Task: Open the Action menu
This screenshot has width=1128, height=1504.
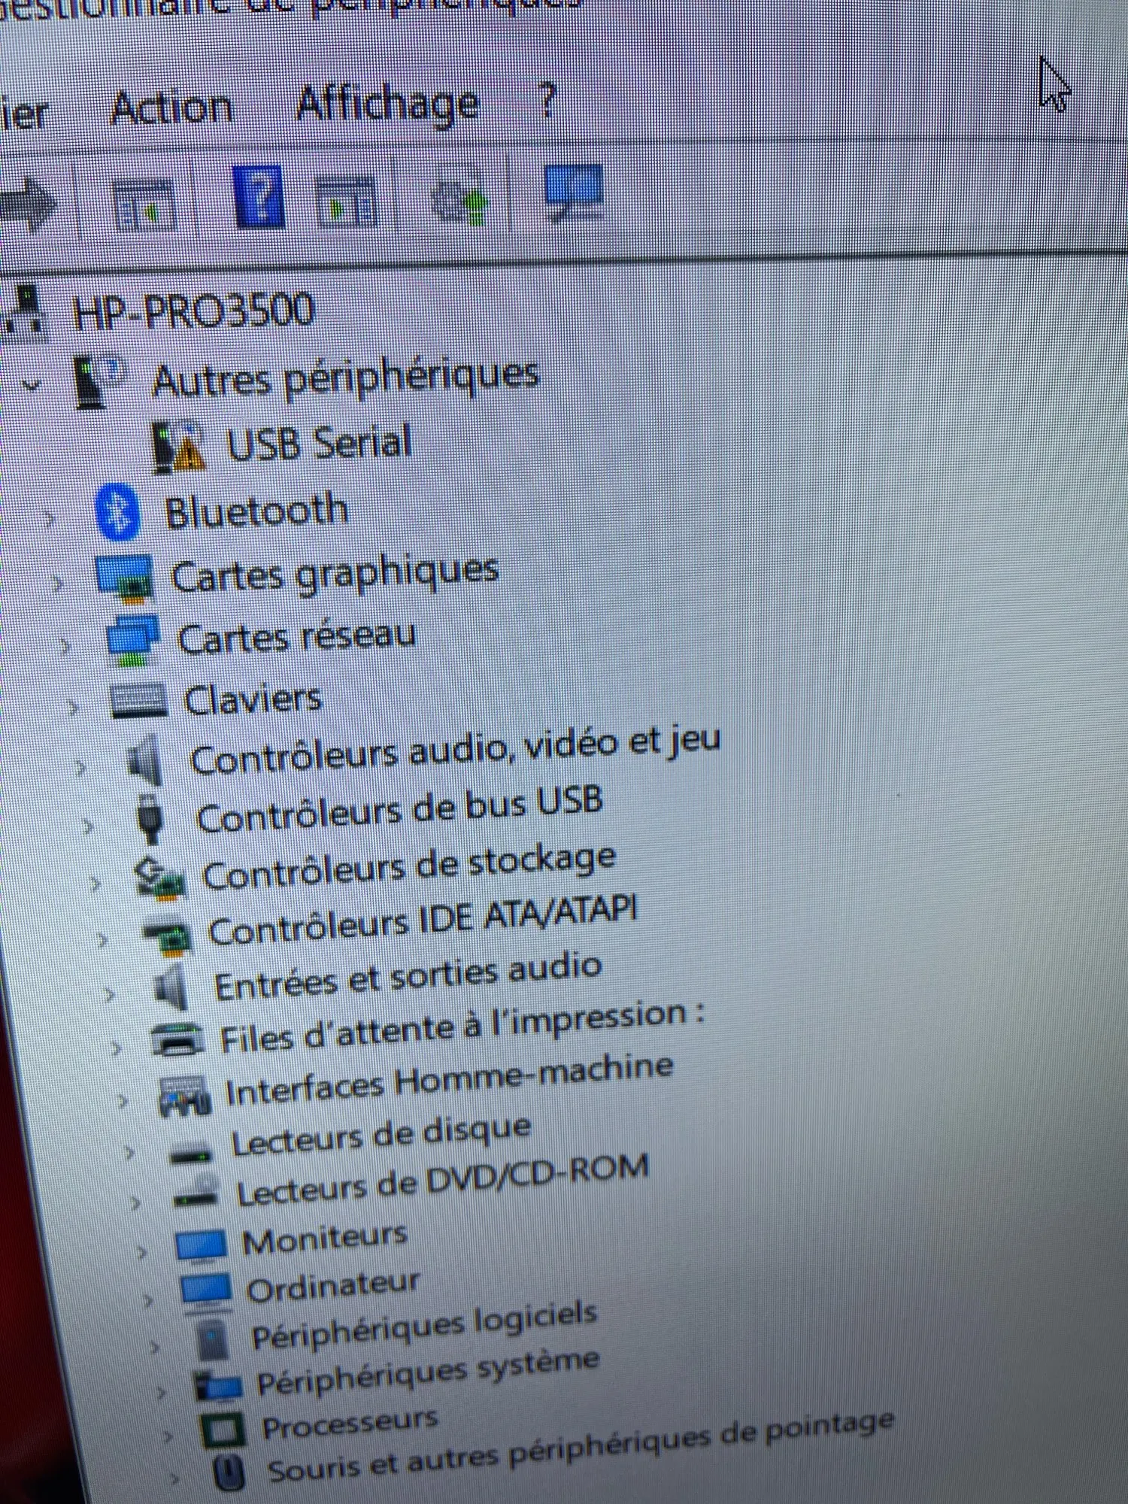Action: click(171, 108)
